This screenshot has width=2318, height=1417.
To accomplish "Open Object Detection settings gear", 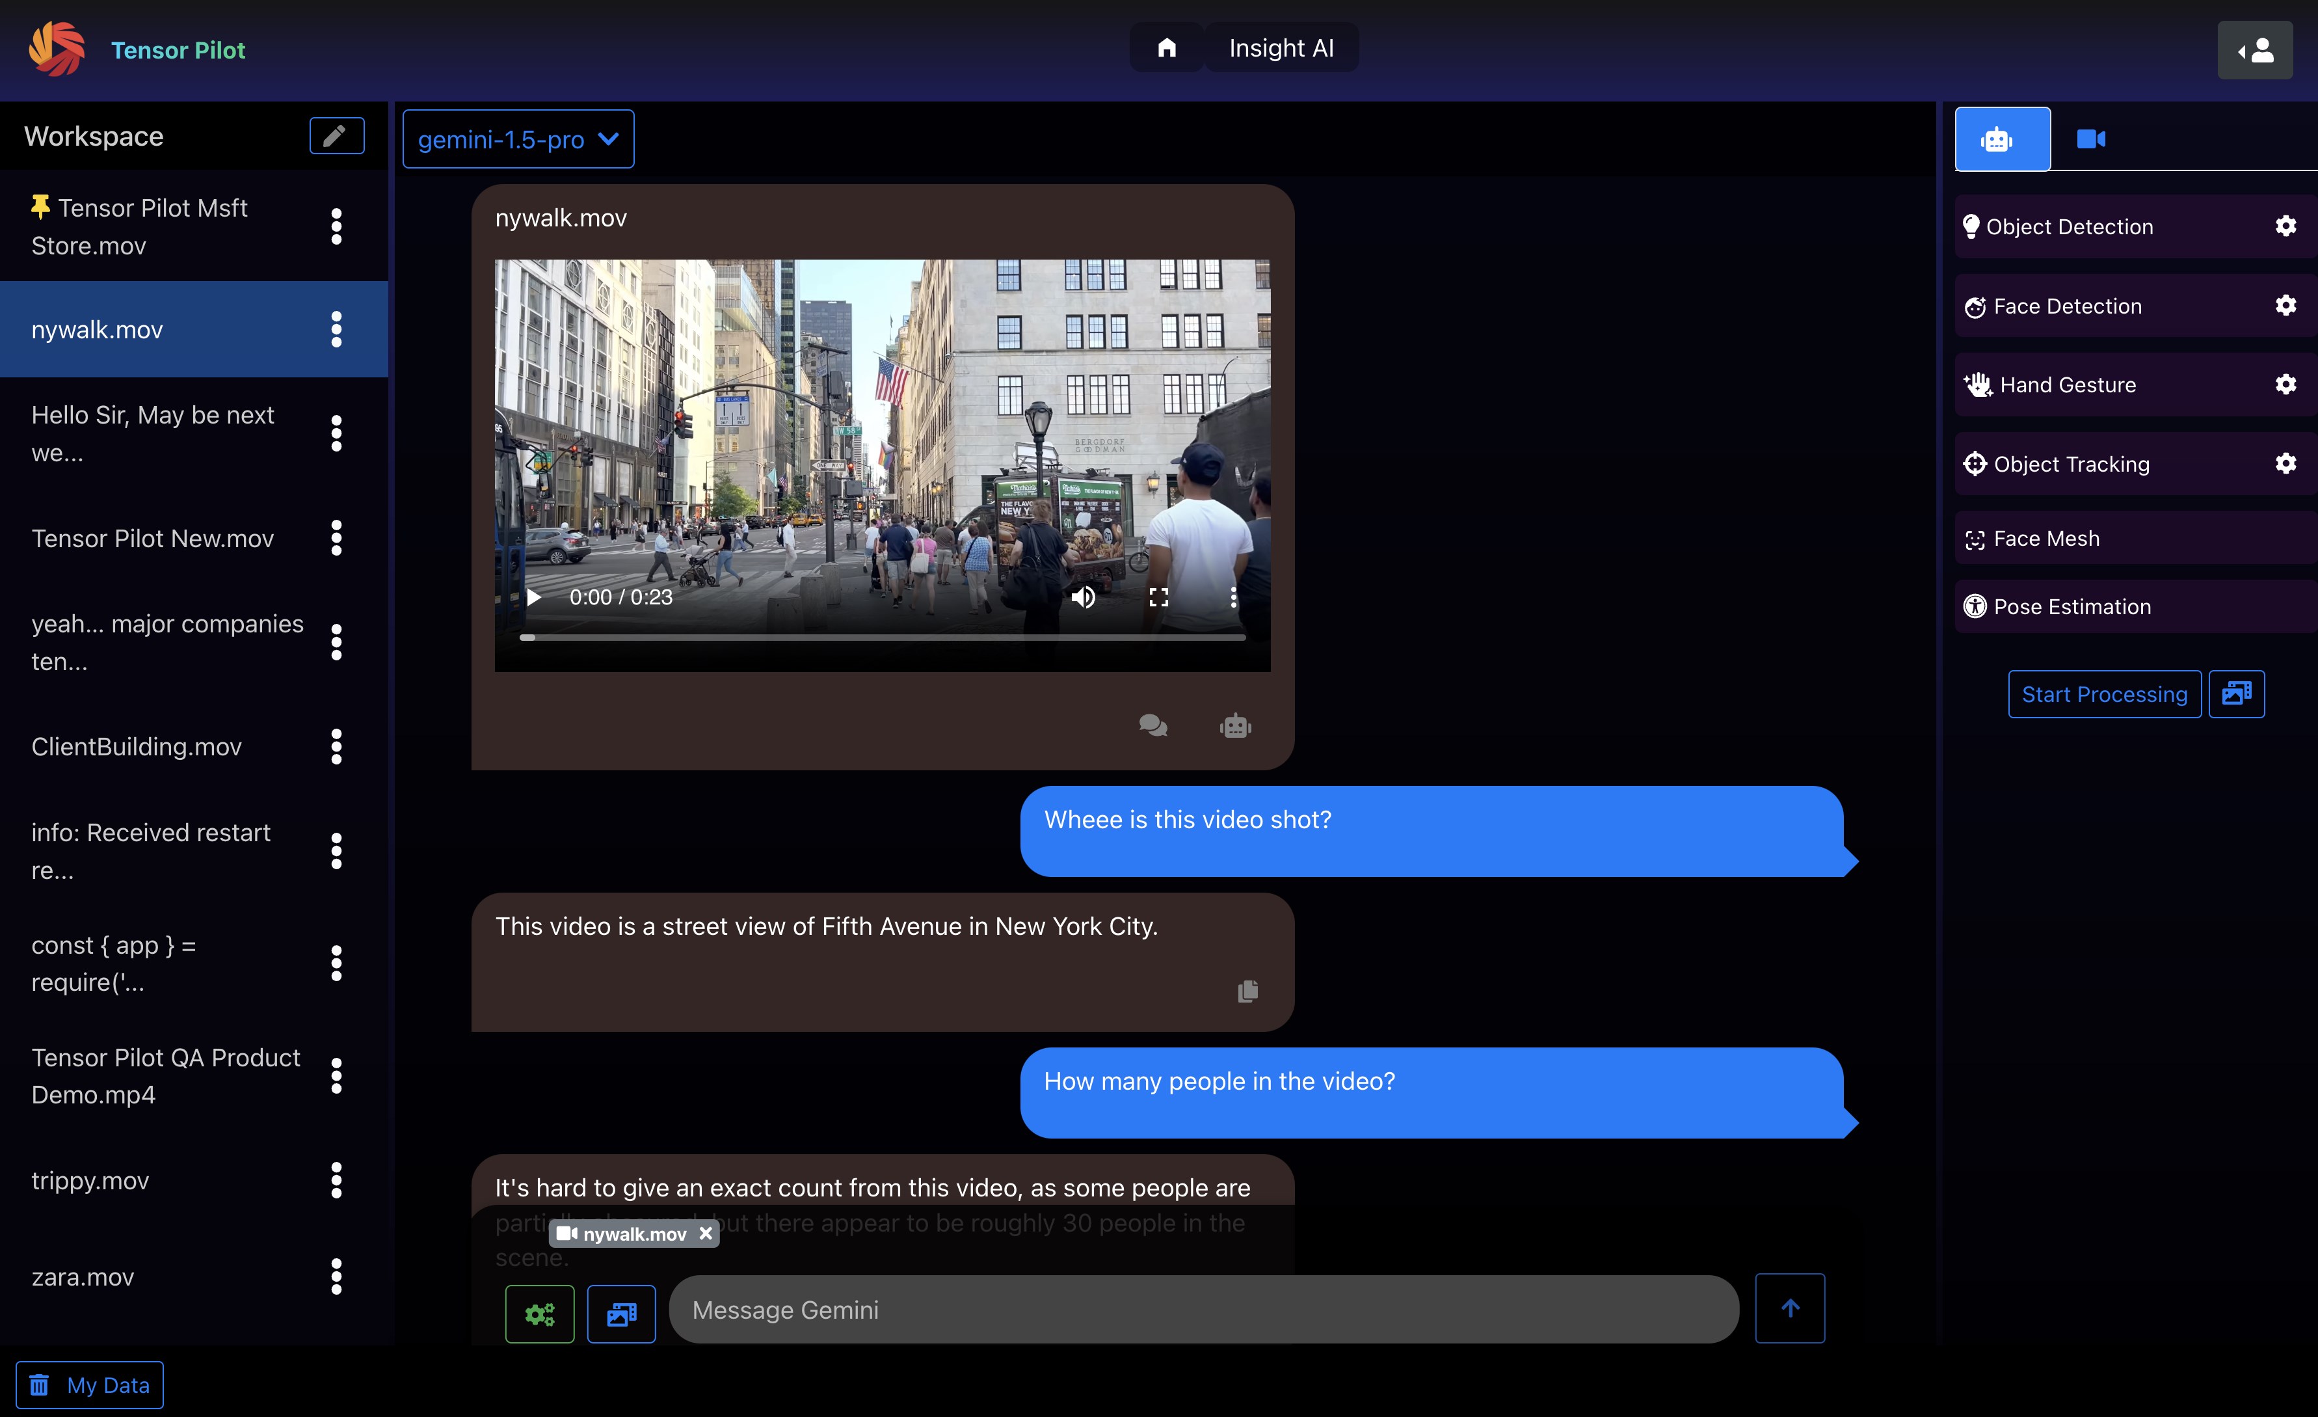I will point(2285,226).
